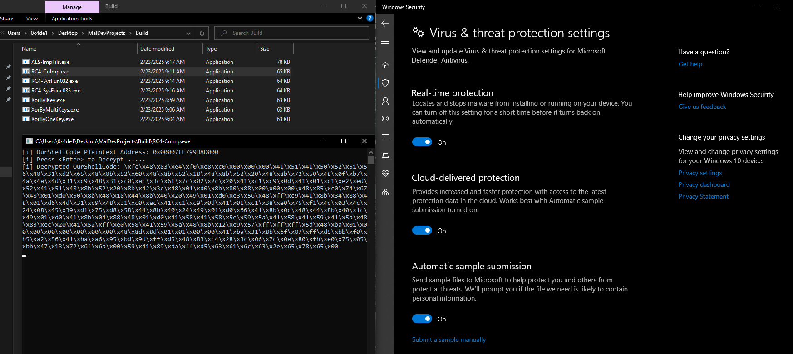Sort files by Date modified column
The image size is (793, 354).
(170, 49)
